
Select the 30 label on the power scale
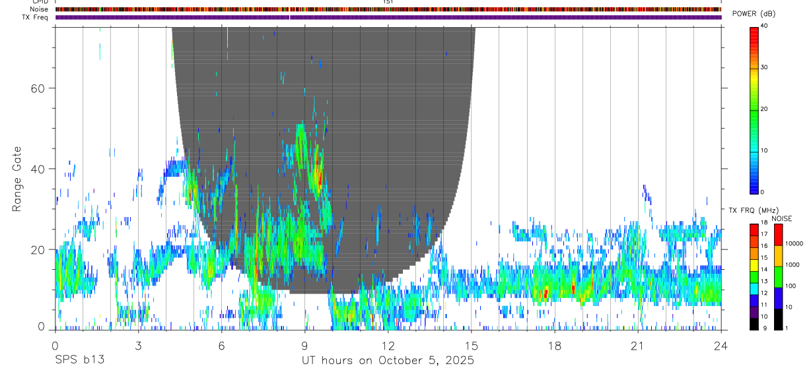click(x=764, y=67)
